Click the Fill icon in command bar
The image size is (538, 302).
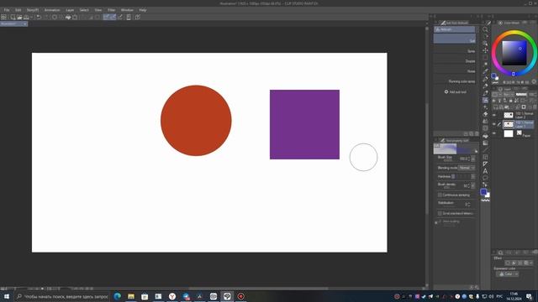click(68, 17)
